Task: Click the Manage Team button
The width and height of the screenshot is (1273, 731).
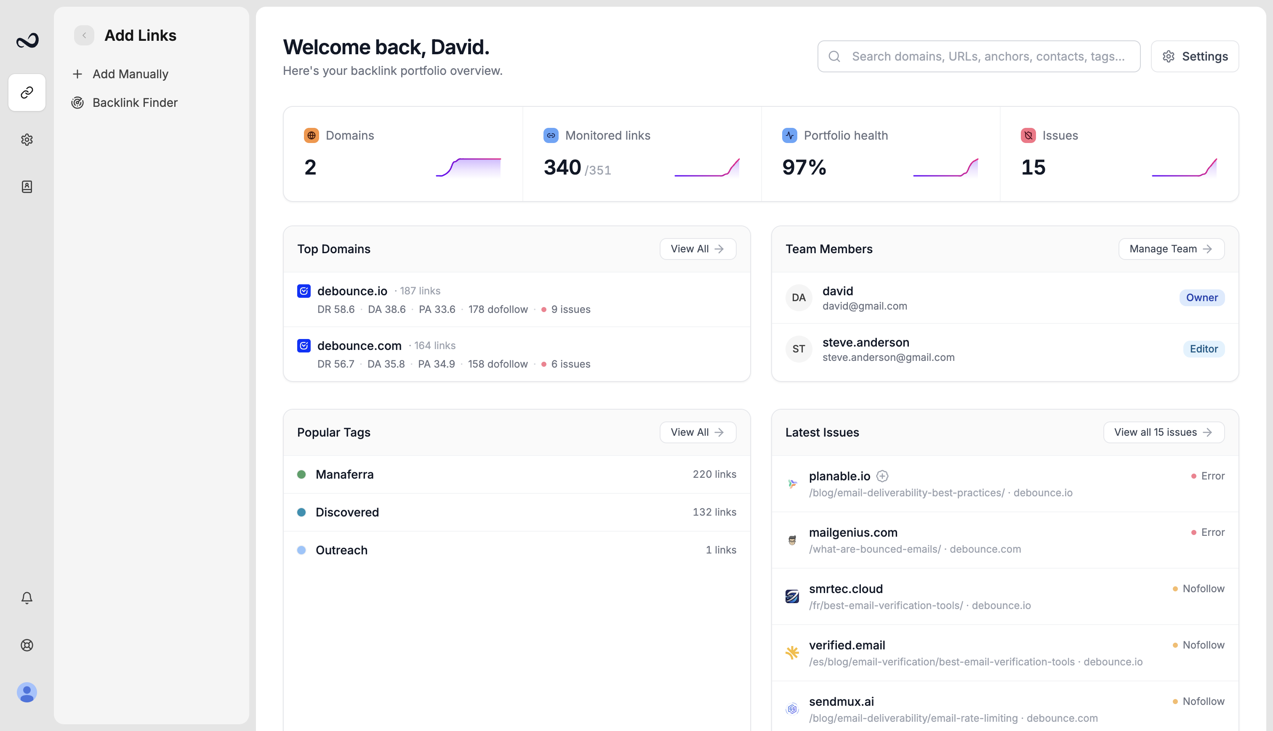Action: (1171, 249)
